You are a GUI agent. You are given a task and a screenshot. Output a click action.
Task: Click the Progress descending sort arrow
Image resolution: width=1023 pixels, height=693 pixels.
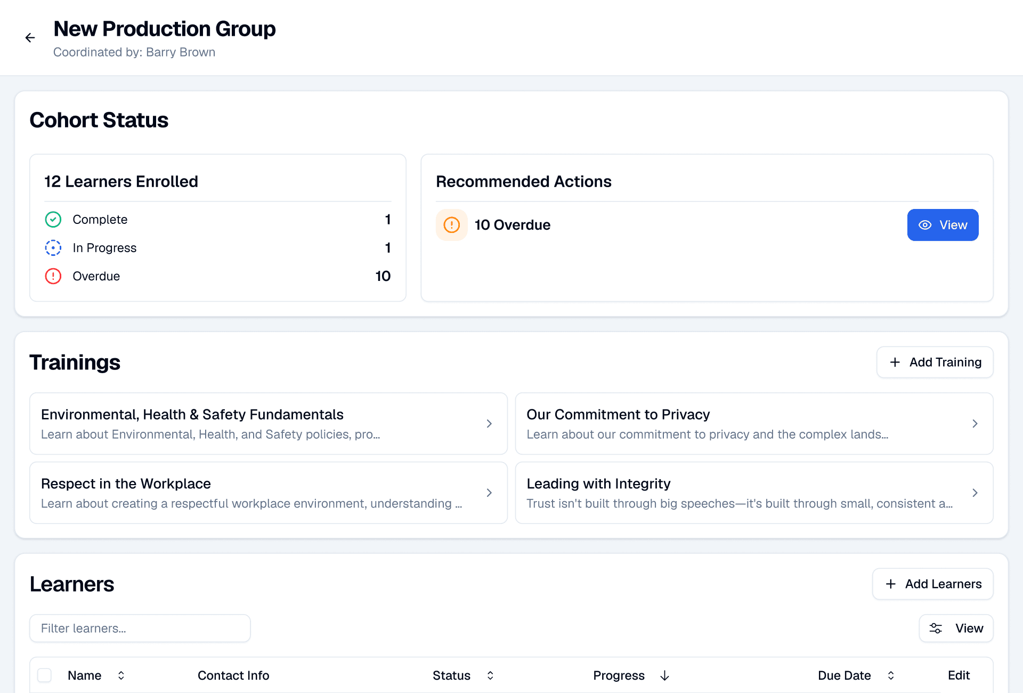click(664, 675)
